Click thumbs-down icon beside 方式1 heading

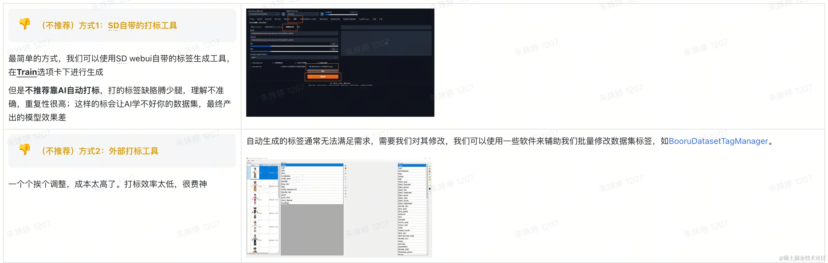(25, 23)
